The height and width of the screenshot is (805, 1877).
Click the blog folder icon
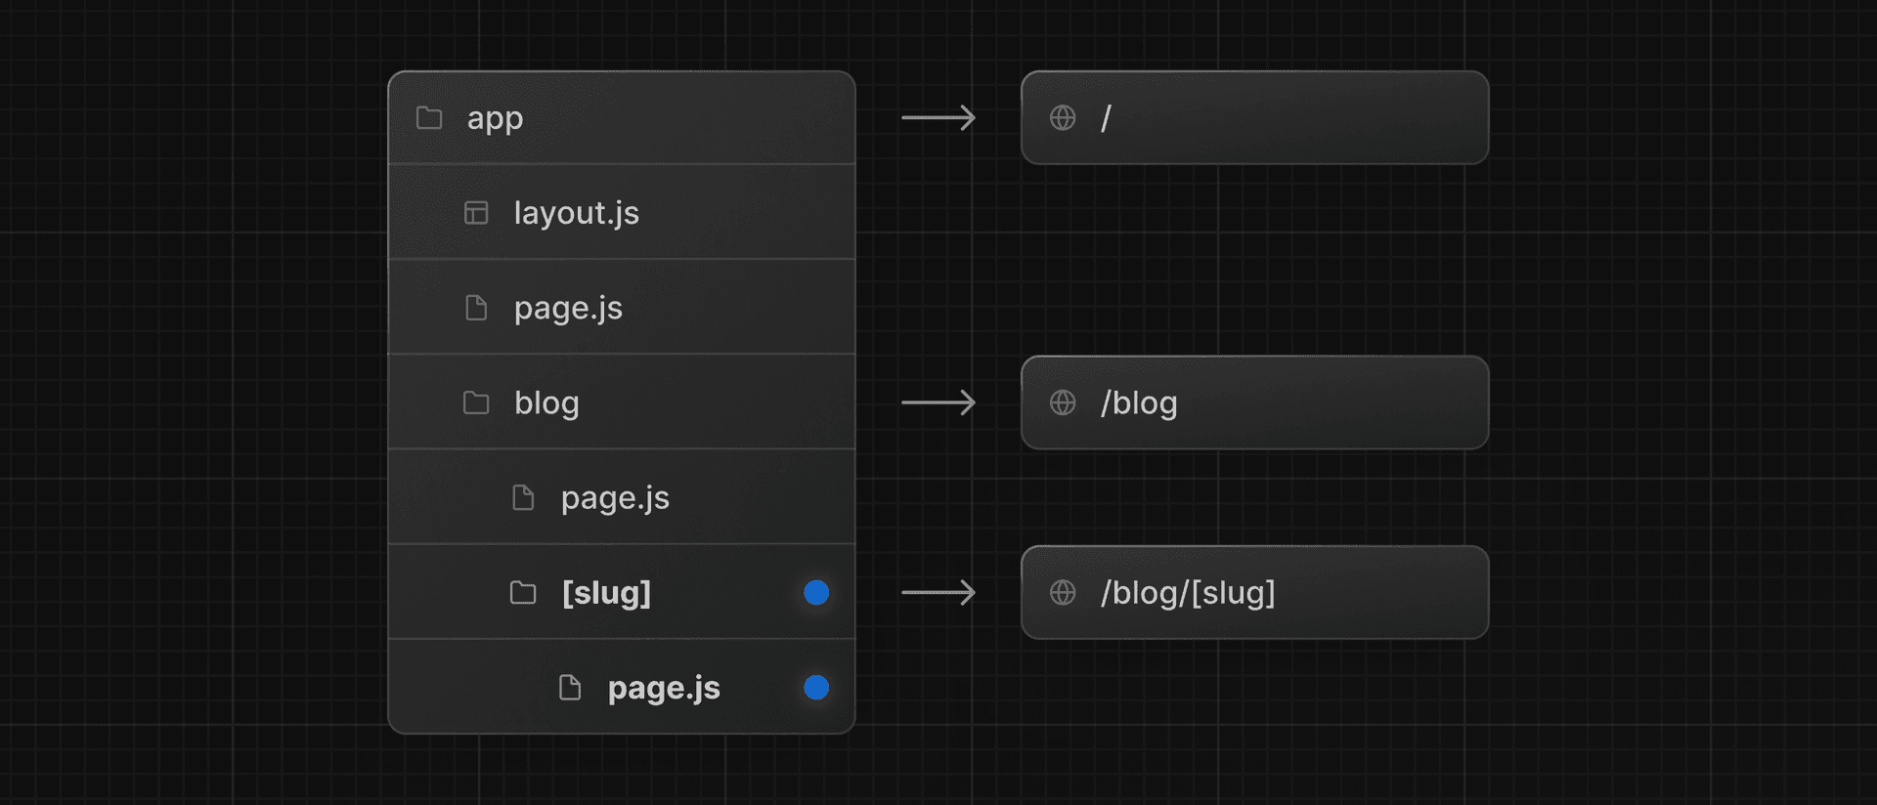(x=476, y=402)
